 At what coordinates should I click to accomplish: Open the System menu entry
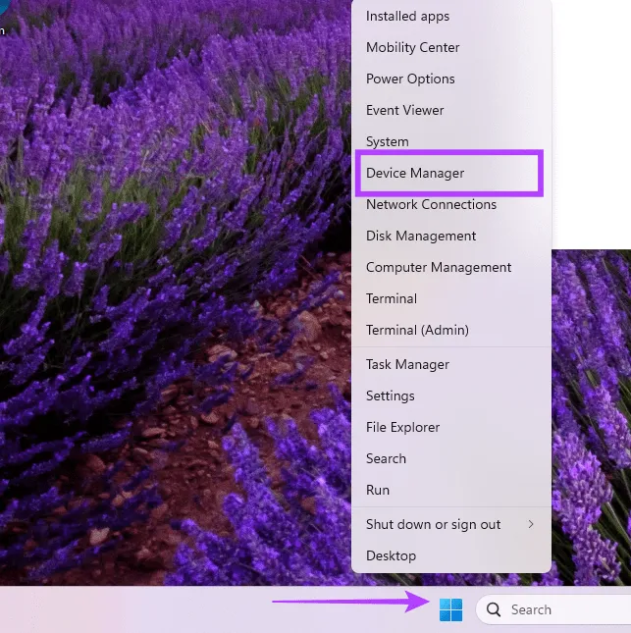click(x=387, y=141)
